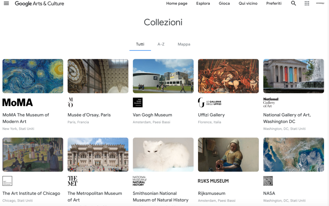This screenshot has height=206, width=329.
Task: Open the NASA satellite Earth thumbnail
Action: [294, 155]
